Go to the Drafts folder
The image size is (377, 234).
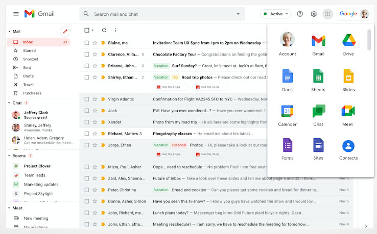tap(29, 76)
